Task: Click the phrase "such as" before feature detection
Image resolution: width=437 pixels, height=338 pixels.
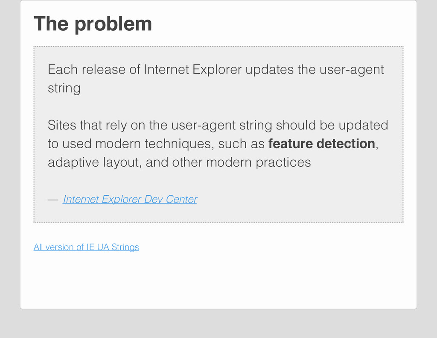Action: pos(242,144)
